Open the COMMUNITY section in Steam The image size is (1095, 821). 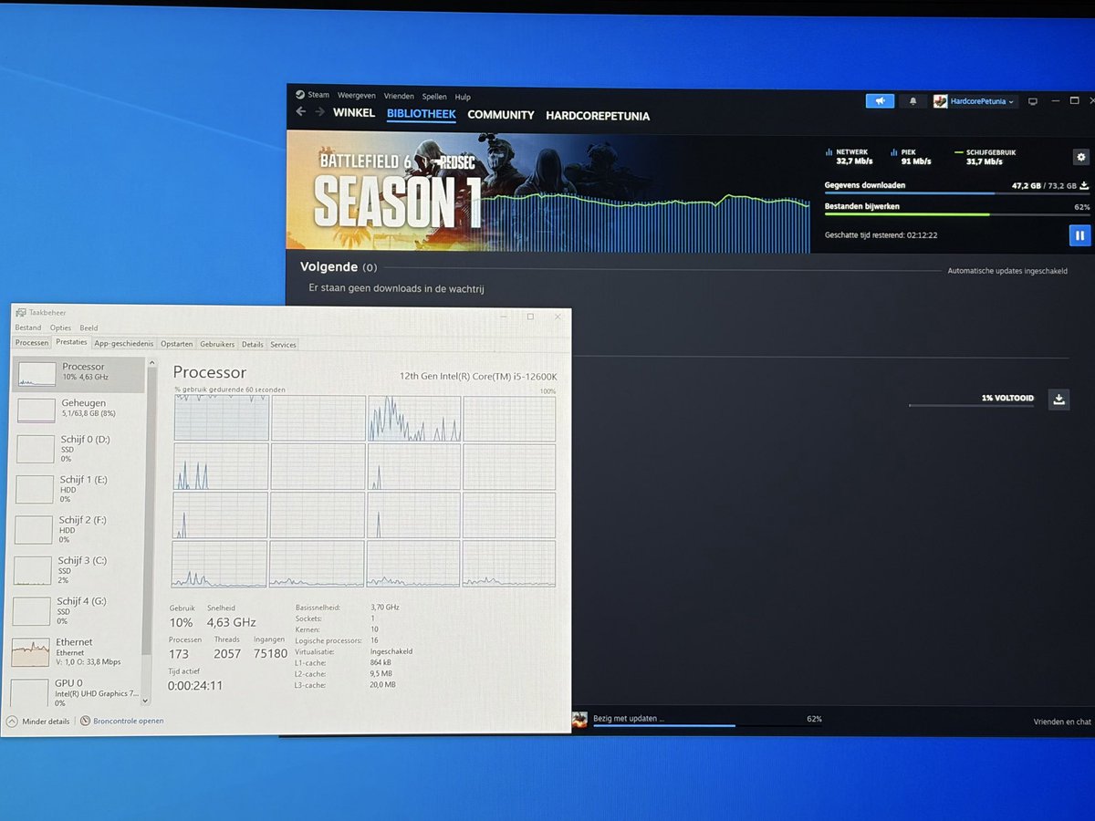pos(501,115)
